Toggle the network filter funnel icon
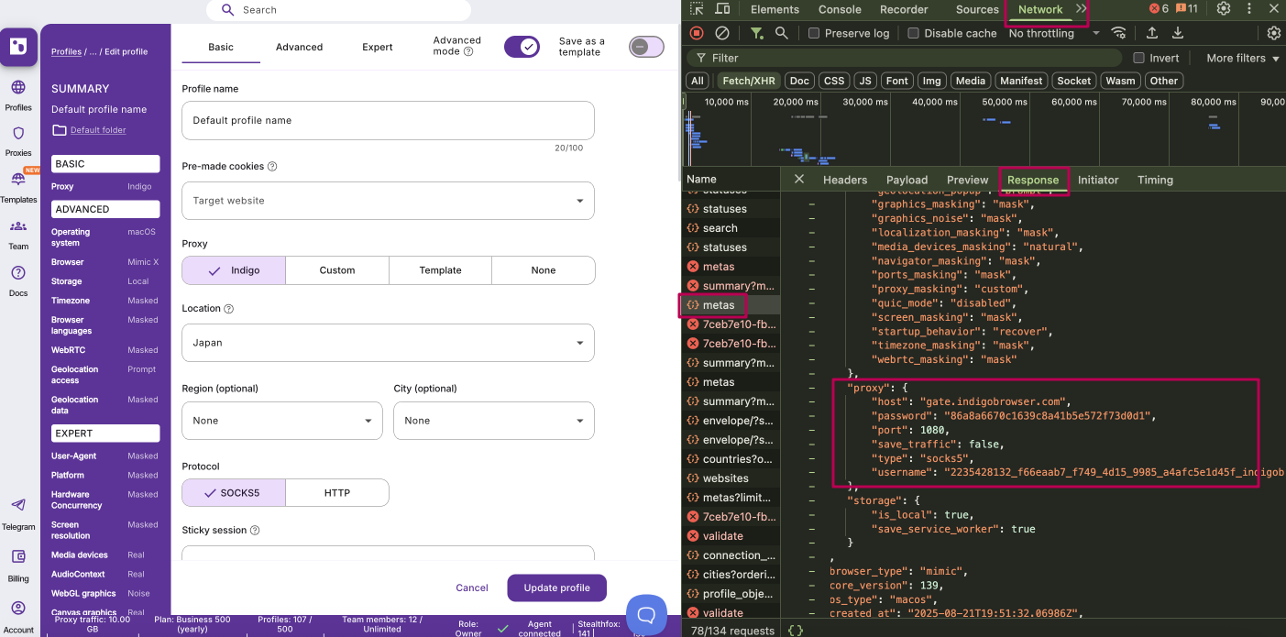The width and height of the screenshot is (1286, 637). point(756,33)
